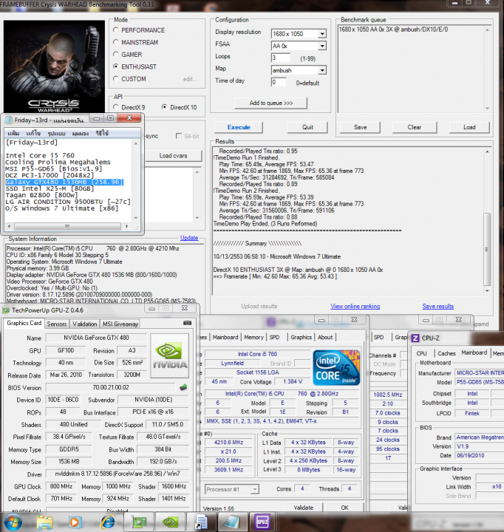Switch to GPU-Z taskbar button
504x532 pixels.
pyautogui.click(x=140, y=522)
